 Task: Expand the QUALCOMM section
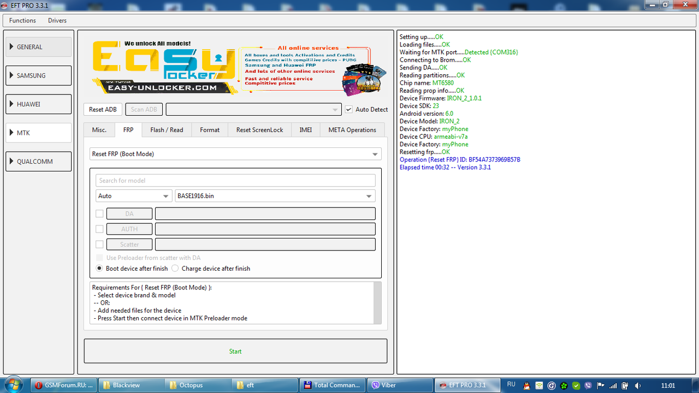click(39, 162)
